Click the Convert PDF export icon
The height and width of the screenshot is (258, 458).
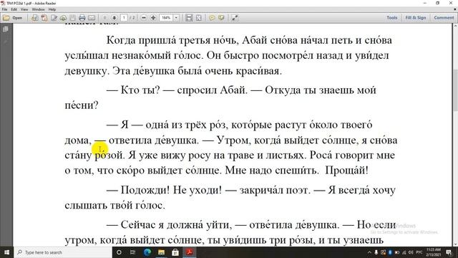[x=44, y=18]
